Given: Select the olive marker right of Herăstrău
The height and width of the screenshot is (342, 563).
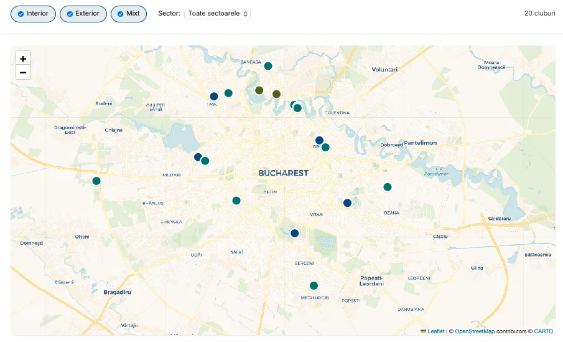Looking at the screenshot, I should point(276,94).
